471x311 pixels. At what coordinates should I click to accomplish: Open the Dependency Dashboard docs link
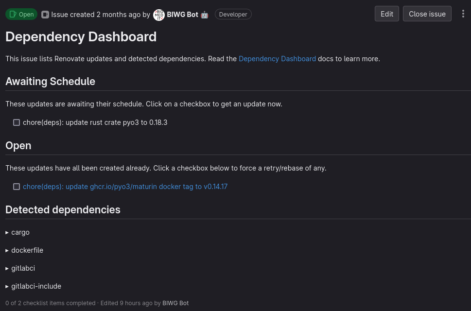[277, 59]
